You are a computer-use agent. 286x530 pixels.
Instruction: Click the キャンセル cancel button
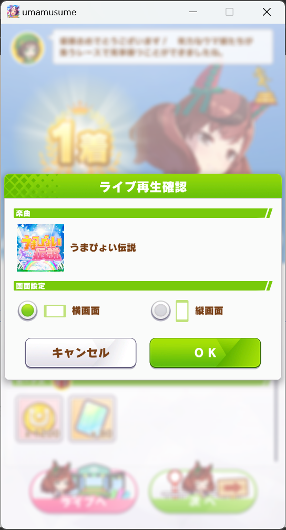[81, 353]
